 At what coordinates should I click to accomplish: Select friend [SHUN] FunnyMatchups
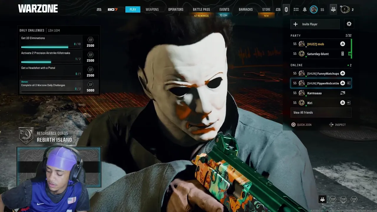pyautogui.click(x=321, y=73)
